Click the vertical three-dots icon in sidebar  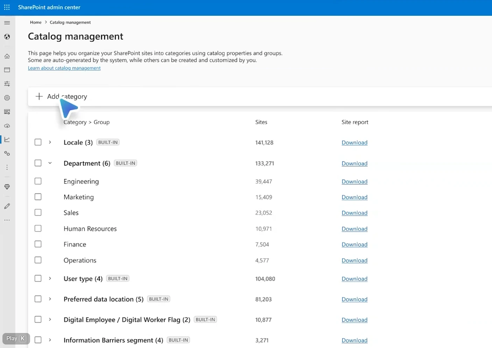point(7,168)
